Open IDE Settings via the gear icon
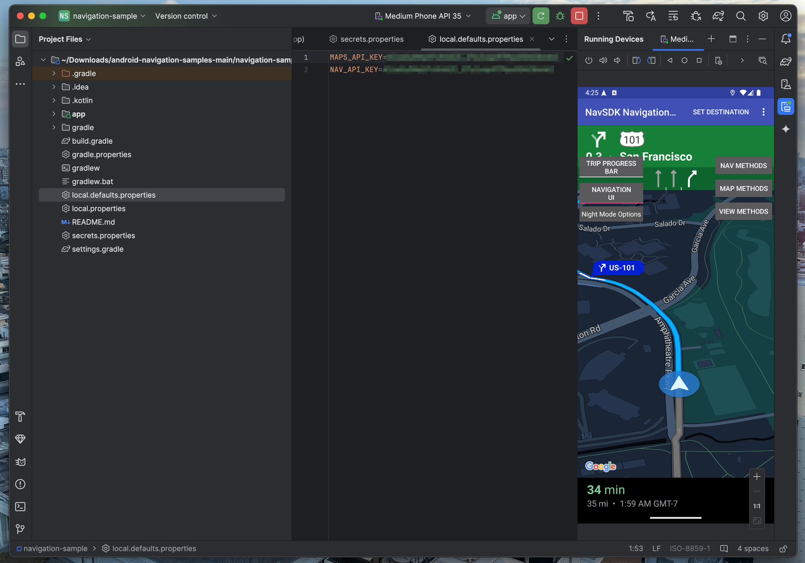Viewport: 805px width, 563px height. [763, 16]
